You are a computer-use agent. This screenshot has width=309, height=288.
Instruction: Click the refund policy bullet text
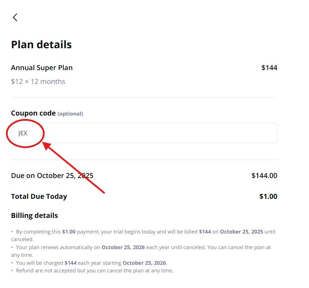coord(95,270)
